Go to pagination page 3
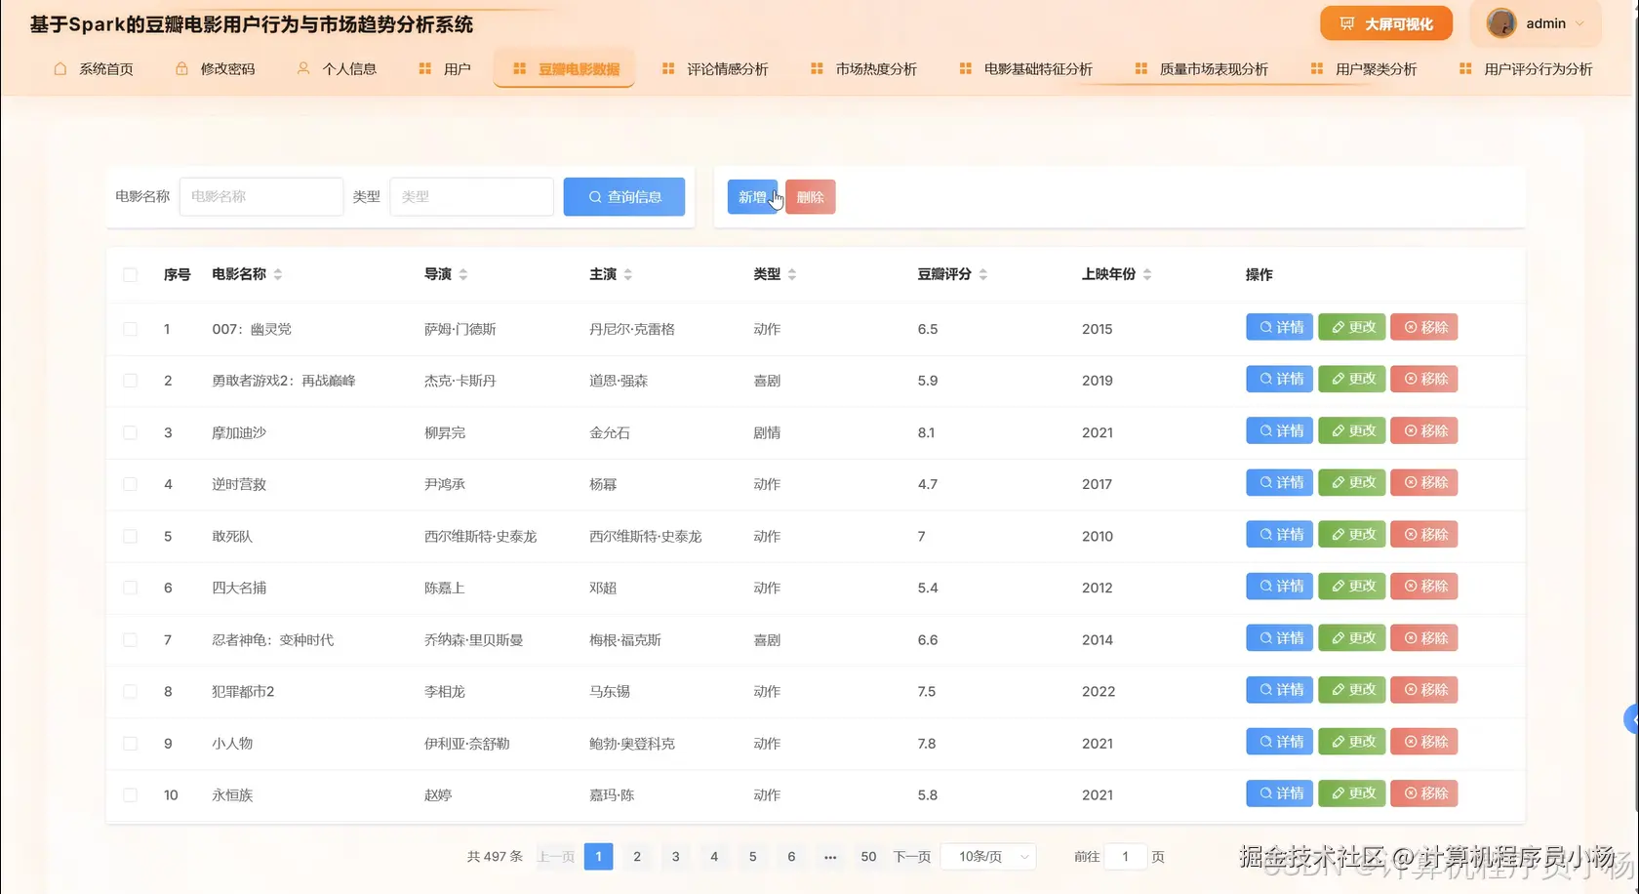 pyautogui.click(x=675, y=856)
